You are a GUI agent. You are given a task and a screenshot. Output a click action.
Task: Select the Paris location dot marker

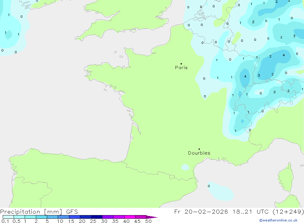[181, 64]
